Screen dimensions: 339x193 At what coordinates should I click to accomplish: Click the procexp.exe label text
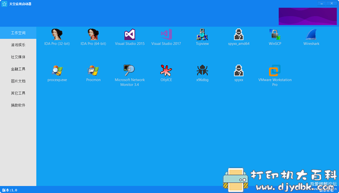pos(57,80)
